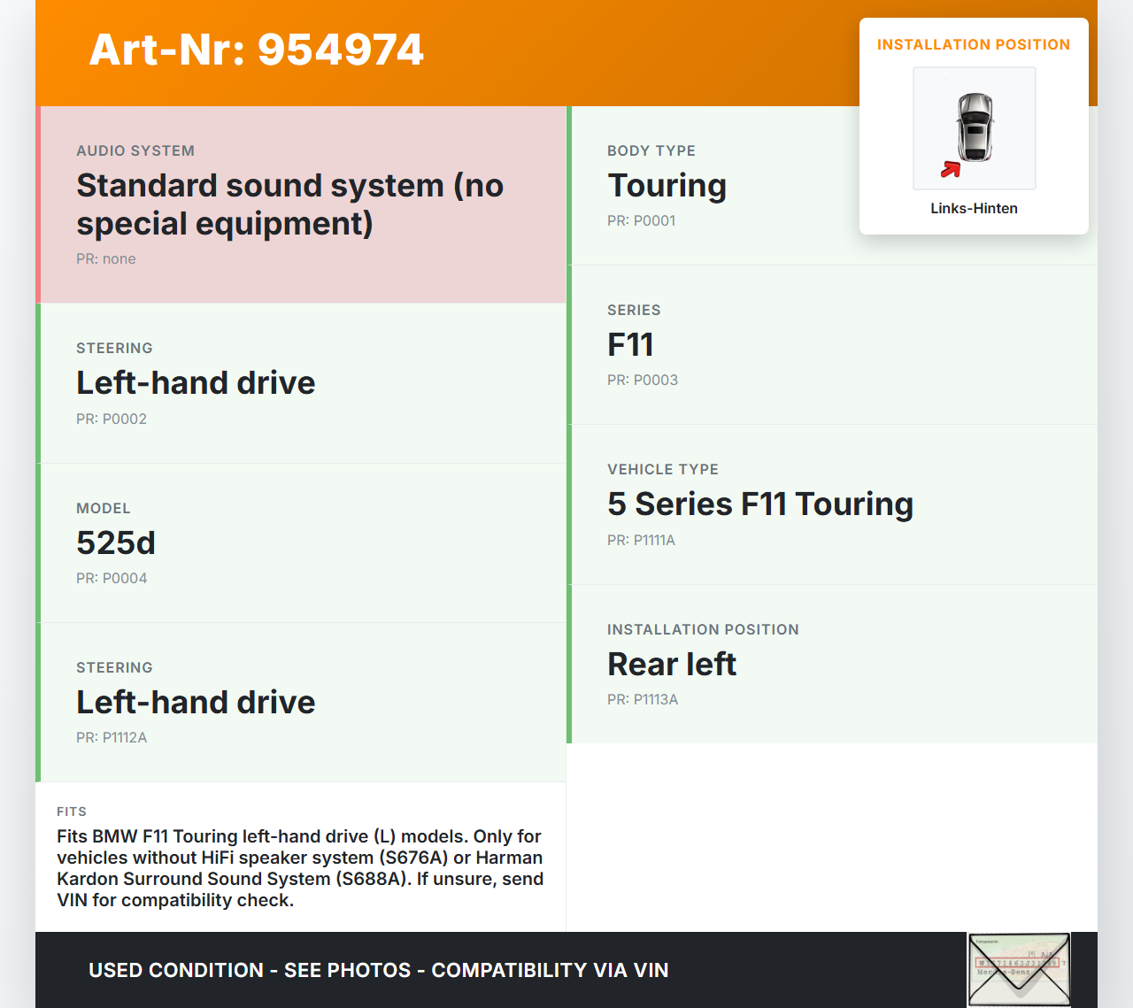Click the PR: none code label
1133x1008 pixels.
coord(106,259)
